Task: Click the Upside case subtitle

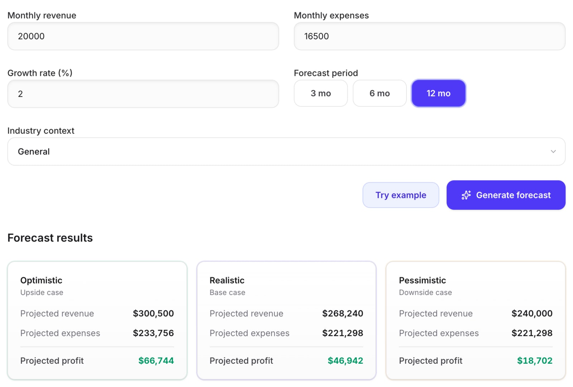Action: pyautogui.click(x=42, y=292)
